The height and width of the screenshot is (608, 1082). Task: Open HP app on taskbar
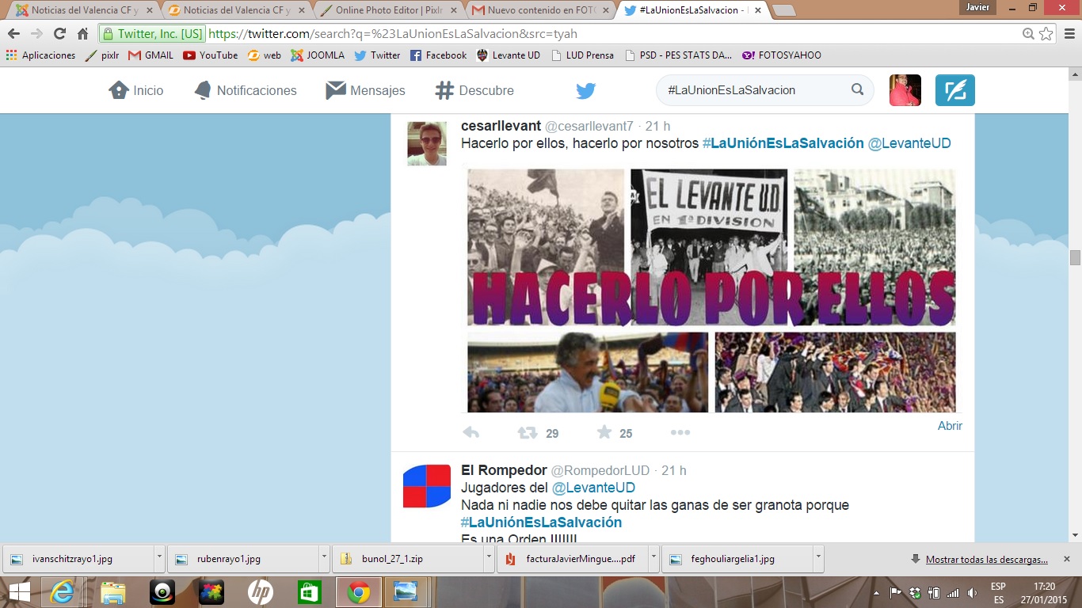click(260, 592)
